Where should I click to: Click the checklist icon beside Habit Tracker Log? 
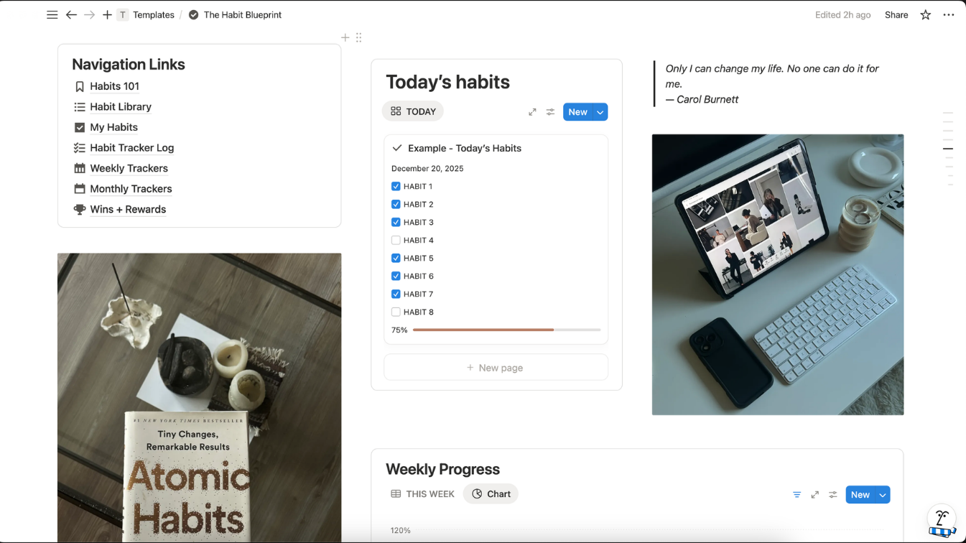[x=80, y=148]
